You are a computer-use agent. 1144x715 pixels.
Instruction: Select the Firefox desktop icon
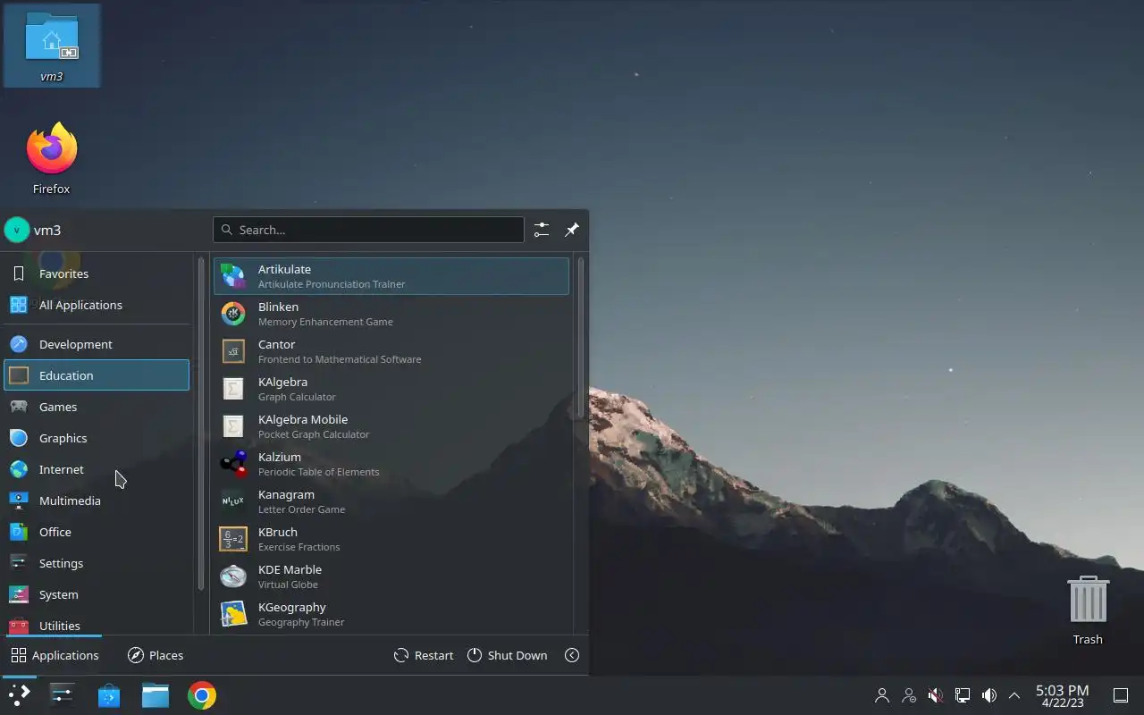(52, 158)
